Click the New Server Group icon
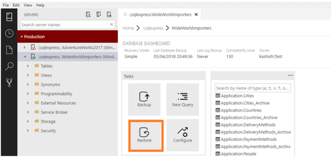This screenshot has height=157, width=332. [98, 15]
